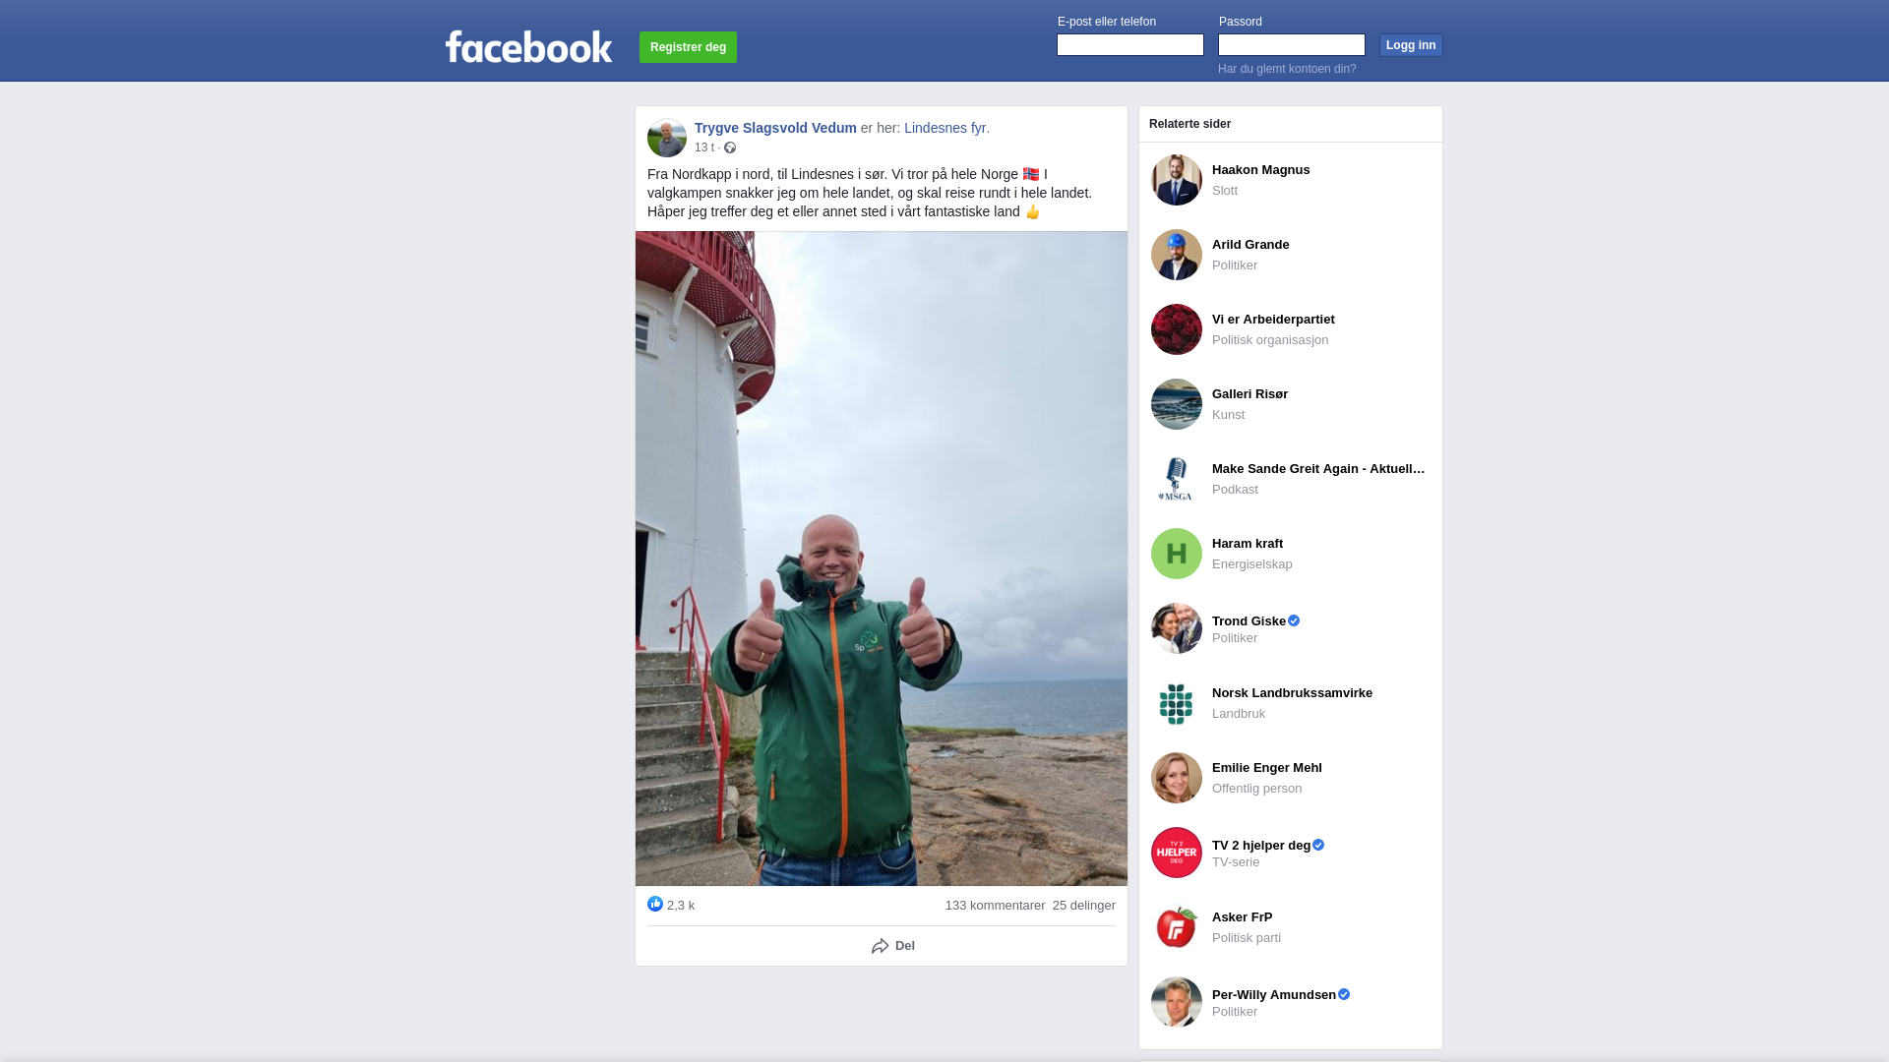1889x1062 pixels.
Task: Click the TV 2 hjelper deg logo
Action: 1177,853
